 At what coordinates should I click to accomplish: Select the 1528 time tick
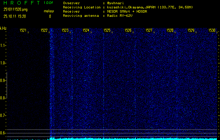tap(170, 31)
